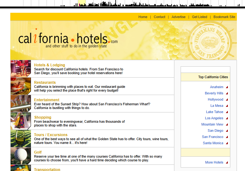The height and width of the screenshot is (171, 245).
Task: Open the Advertise navigation link
Action: pos(178,17)
